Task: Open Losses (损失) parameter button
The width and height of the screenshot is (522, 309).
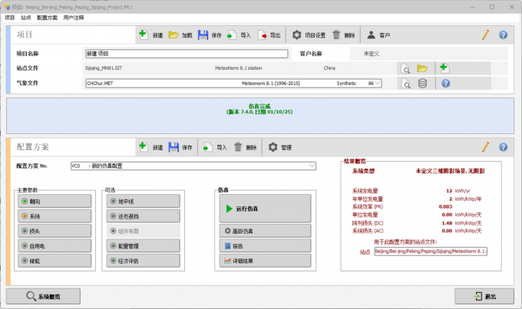Action: pos(55,231)
